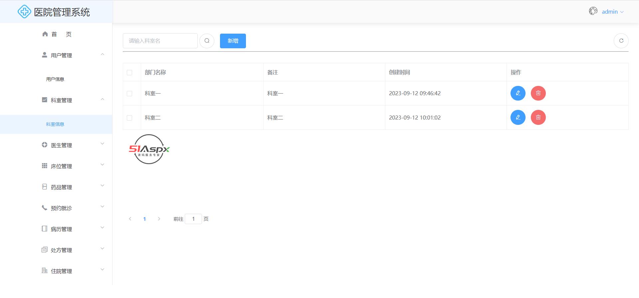This screenshot has height=298, width=639.
Task: Check the checkbox for 科室一 row
Action: coord(129,94)
